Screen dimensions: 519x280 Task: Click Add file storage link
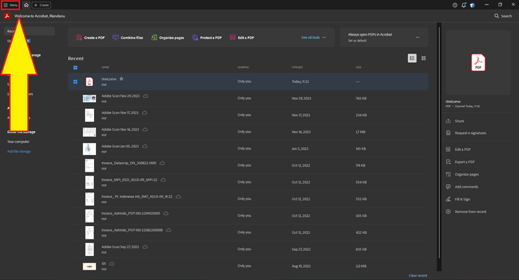pyautogui.click(x=19, y=152)
